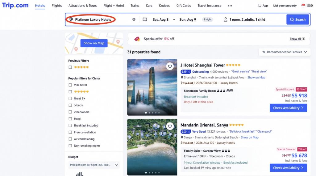Open the Attractions & Tours tab
The image size is (316, 176).
[83, 6]
